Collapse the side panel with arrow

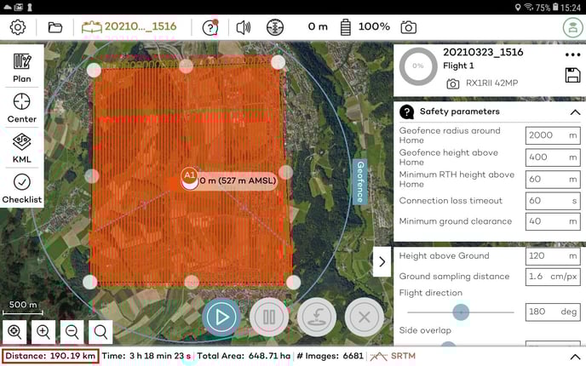[382, 261]
